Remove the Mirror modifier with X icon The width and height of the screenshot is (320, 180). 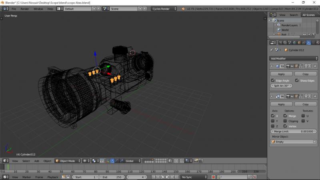coord(315,96)
